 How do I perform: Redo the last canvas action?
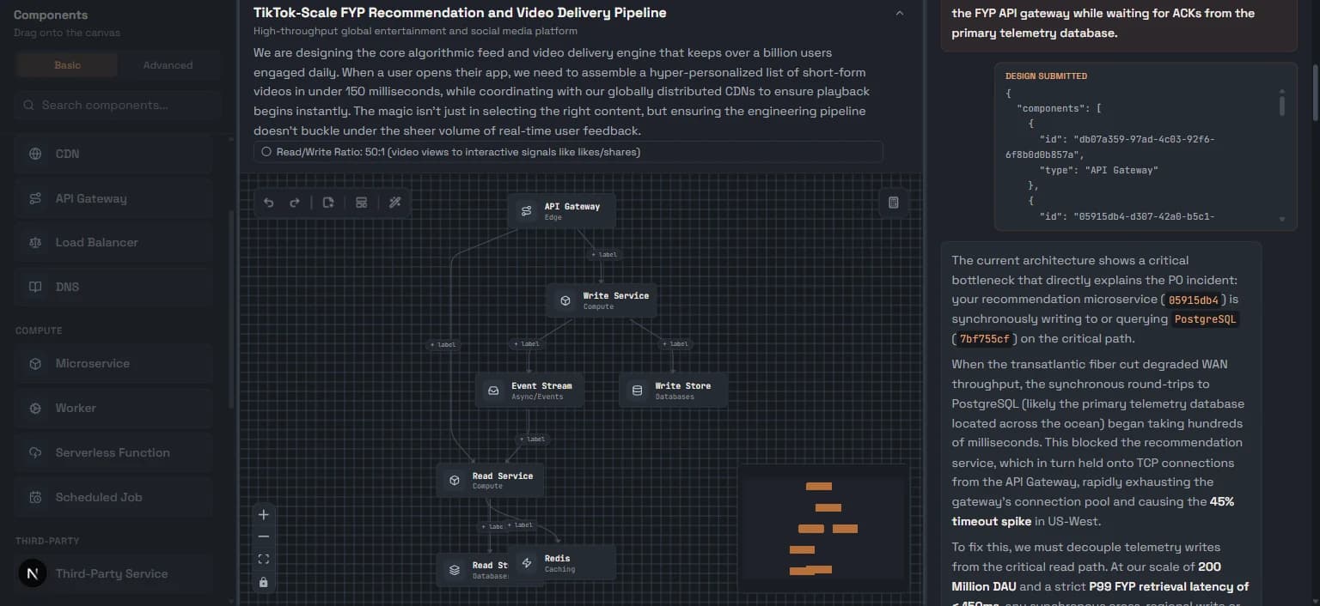295,203
